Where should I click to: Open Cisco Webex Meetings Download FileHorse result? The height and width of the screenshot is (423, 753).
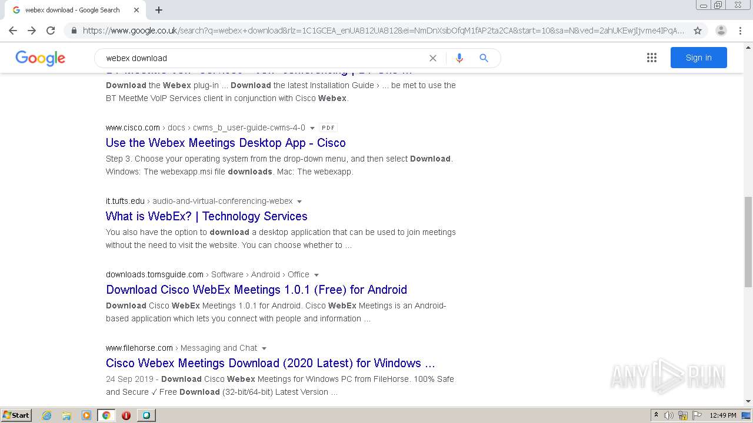pyautogui.click(x=271, y=363)
